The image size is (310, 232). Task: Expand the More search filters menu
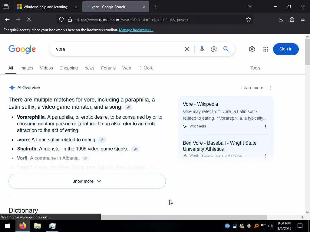click(147, 68)
